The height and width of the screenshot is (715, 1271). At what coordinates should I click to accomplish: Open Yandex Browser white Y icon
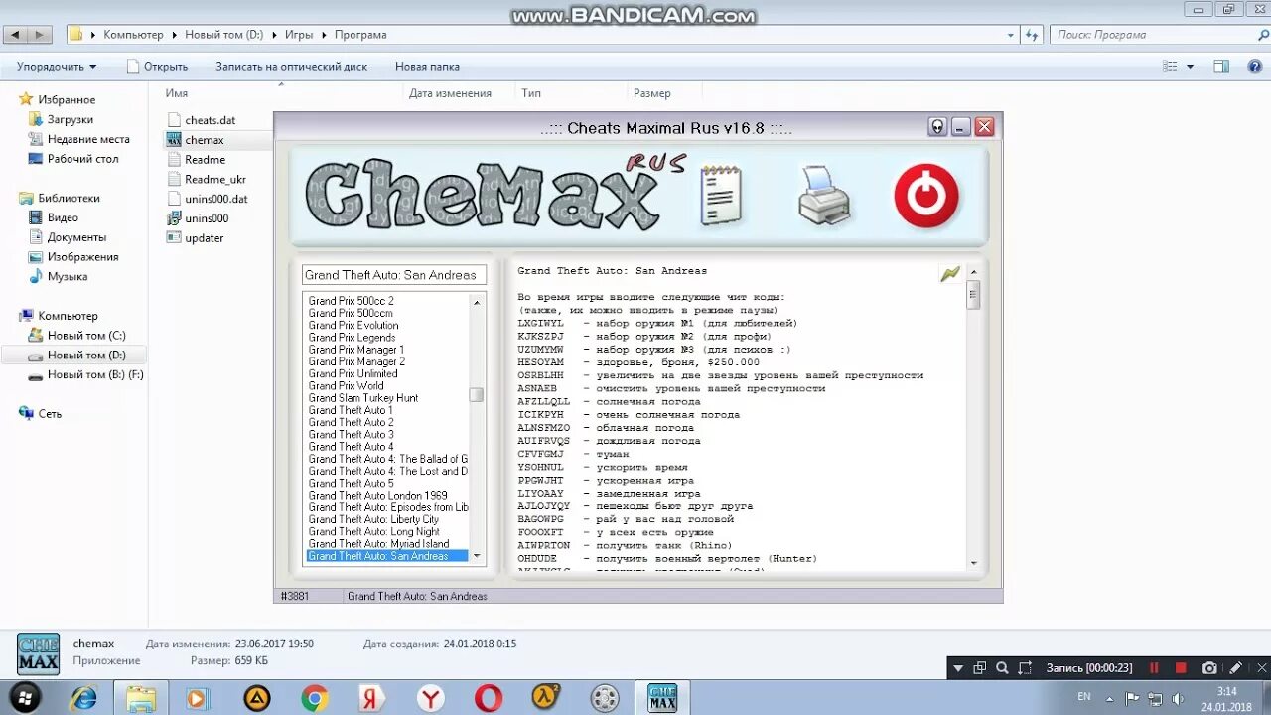click(x=430, y=698)
